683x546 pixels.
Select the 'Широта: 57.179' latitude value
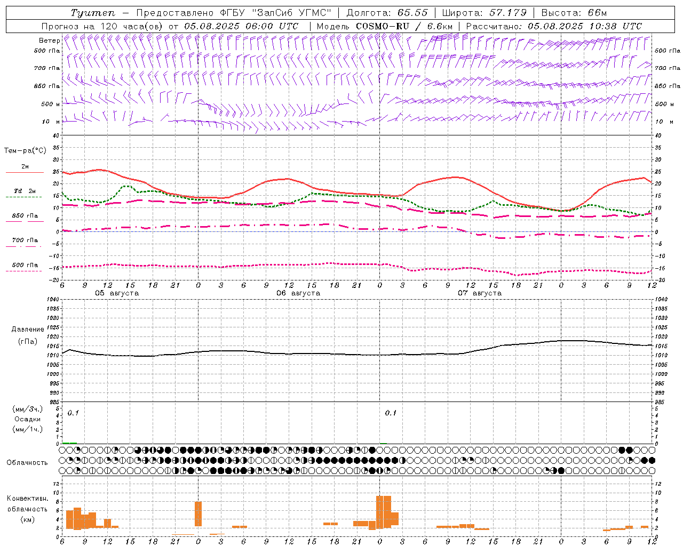[485, 13]
